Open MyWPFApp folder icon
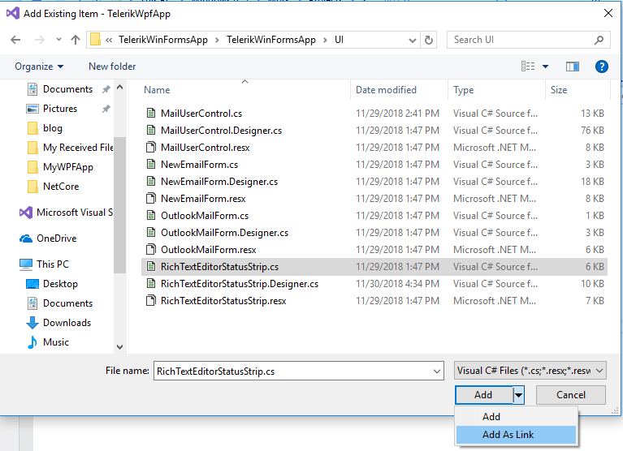This screenshot has height=451, width=623. pyautogui.click(x=33, y=167)
